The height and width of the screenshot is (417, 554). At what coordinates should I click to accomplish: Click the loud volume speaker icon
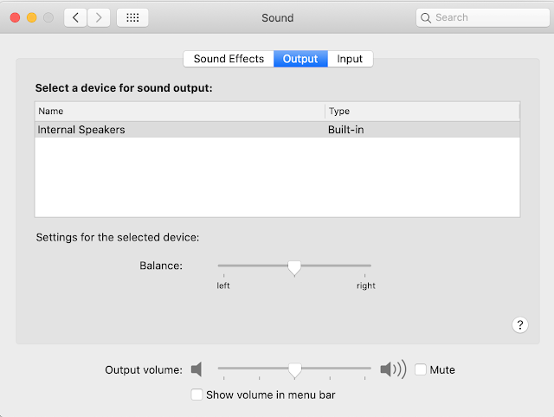point(393,369)
